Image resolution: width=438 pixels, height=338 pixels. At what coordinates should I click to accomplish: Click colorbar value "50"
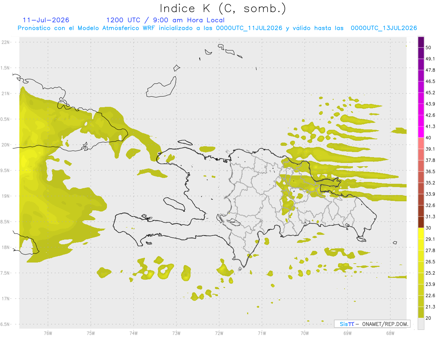(x=429, y=48)
